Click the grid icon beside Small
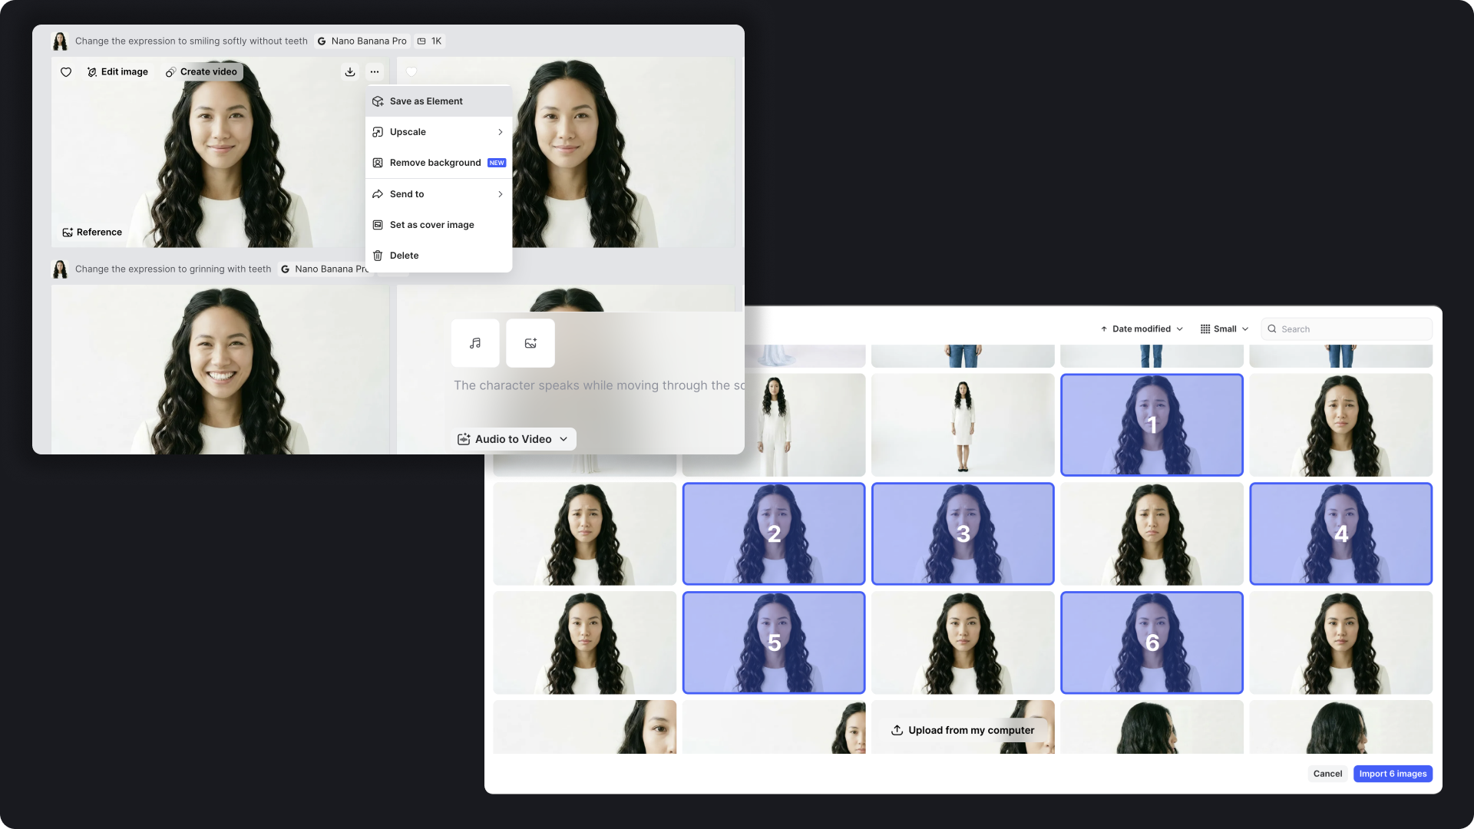1474x829 pixels. point(1205,329)
